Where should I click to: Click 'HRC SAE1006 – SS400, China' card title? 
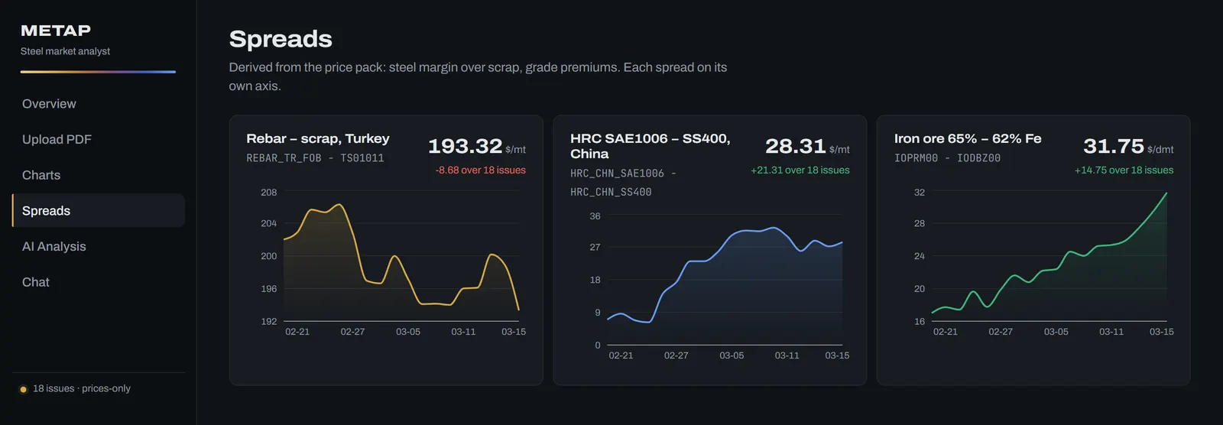pos(650,146)
